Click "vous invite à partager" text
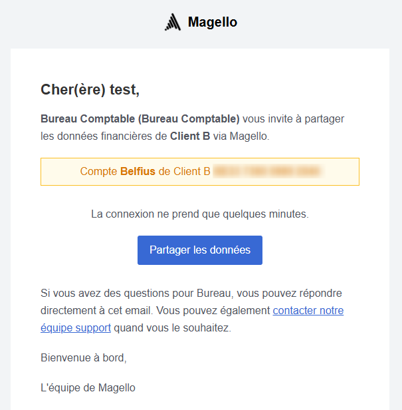 click(x=293, y=119)
